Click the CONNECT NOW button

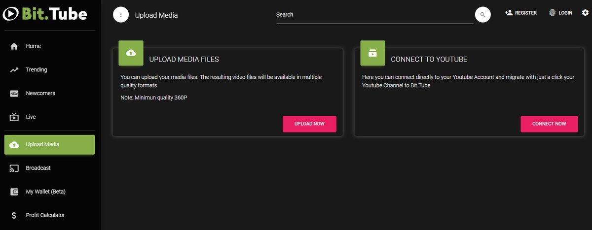click(549, 124)
